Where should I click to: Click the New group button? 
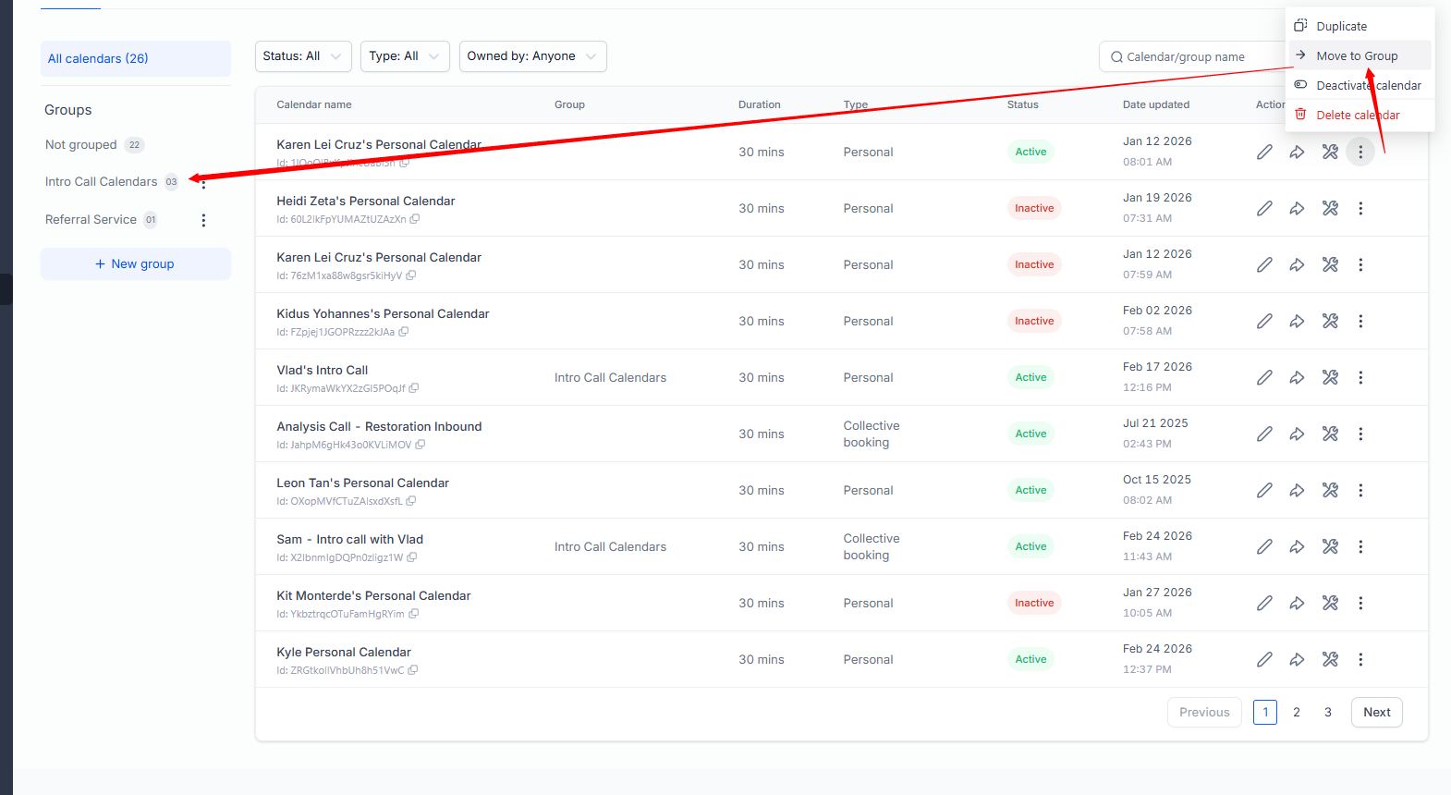[x=135, y=264]
